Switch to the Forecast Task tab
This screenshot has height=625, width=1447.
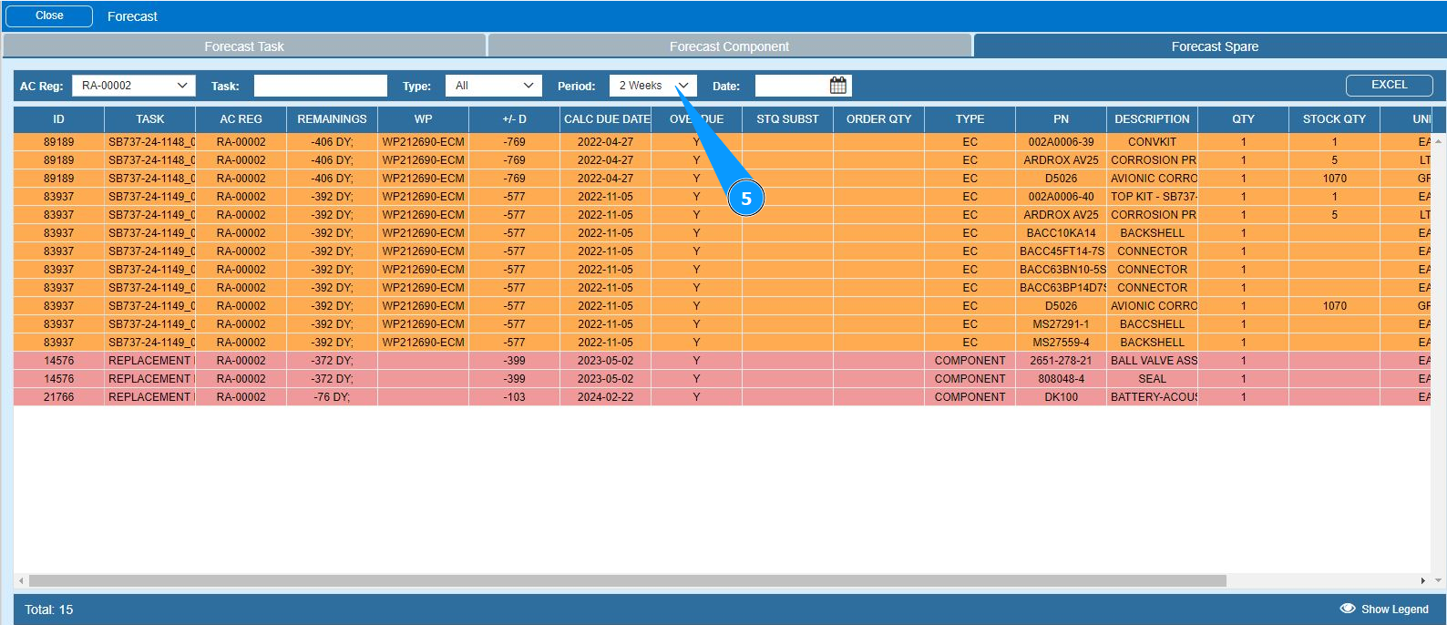[244, 46]
